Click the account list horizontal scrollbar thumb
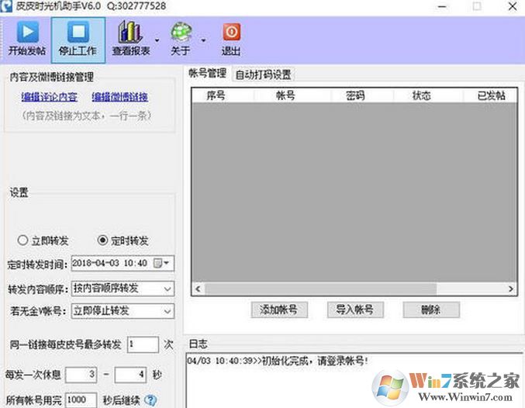 click(x=321, y=289)
